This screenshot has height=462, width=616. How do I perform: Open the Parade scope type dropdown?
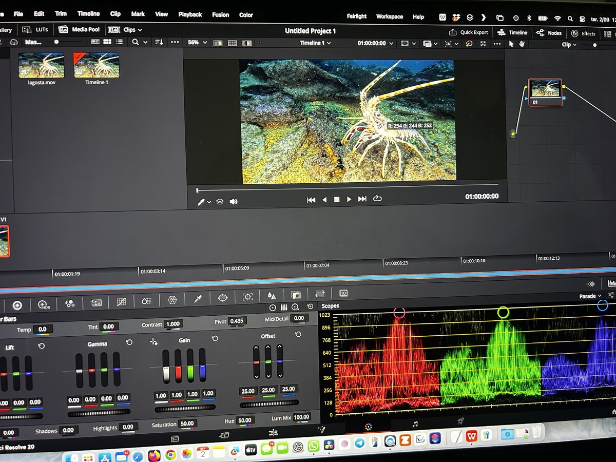(590, 296)
